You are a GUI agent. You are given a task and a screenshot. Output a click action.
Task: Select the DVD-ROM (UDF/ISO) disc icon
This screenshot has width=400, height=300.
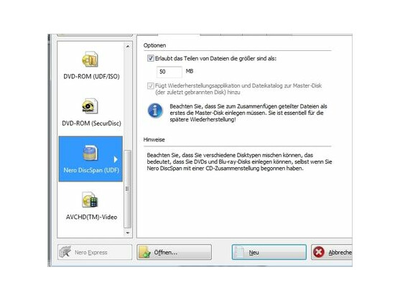tap(90, 59)
